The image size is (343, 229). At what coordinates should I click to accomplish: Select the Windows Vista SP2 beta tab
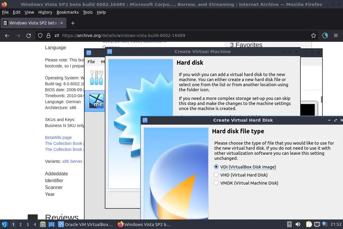pos(33,23)
